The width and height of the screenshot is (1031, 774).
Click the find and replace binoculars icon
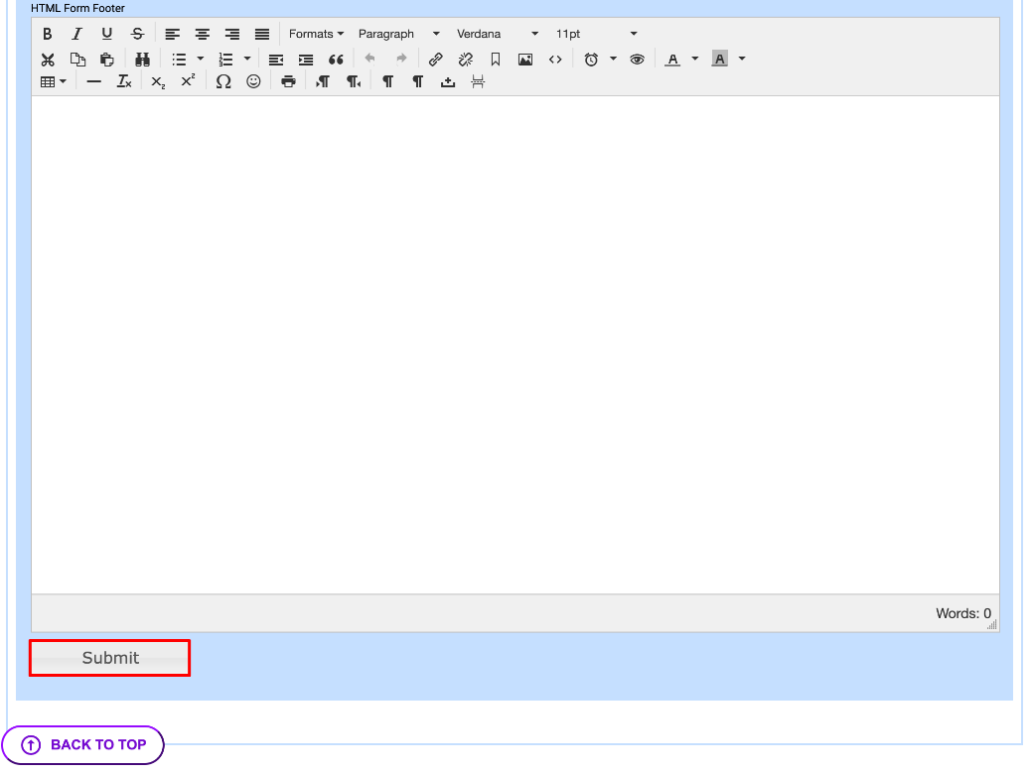142,60
